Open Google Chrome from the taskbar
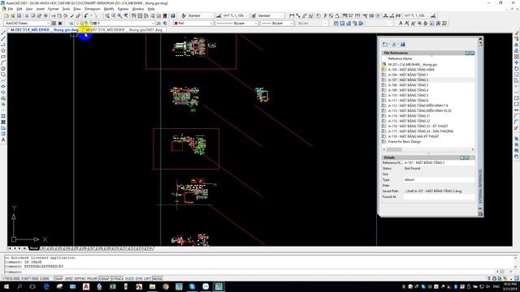520x292 pixels. (166, 286)
